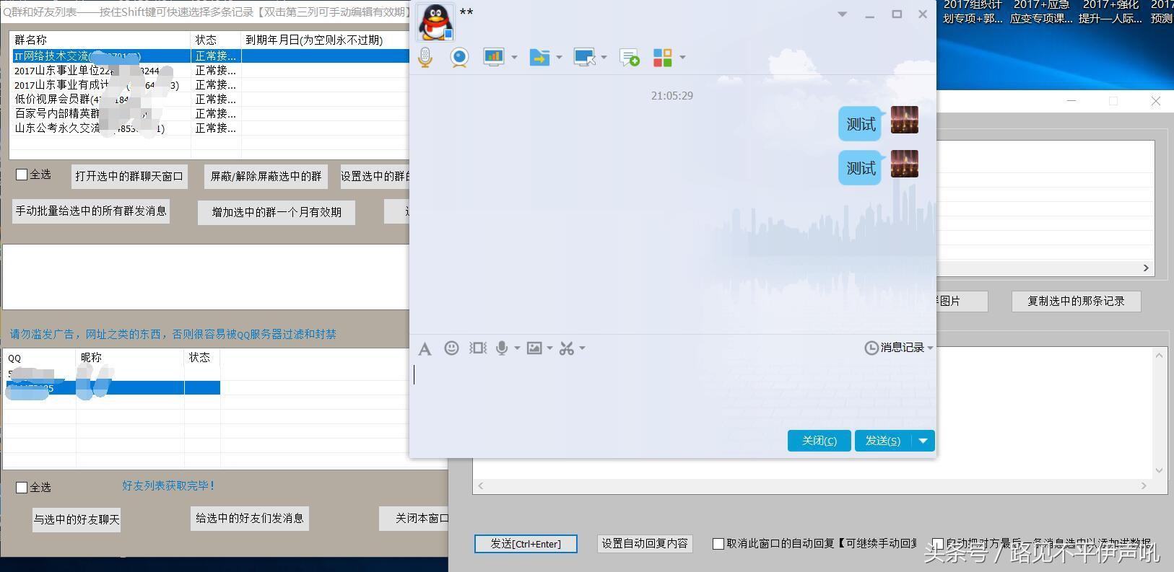Expand the voice message dropdown arrow
Viewport: 1174px width, 572px height.
click(x=517, y=348)
